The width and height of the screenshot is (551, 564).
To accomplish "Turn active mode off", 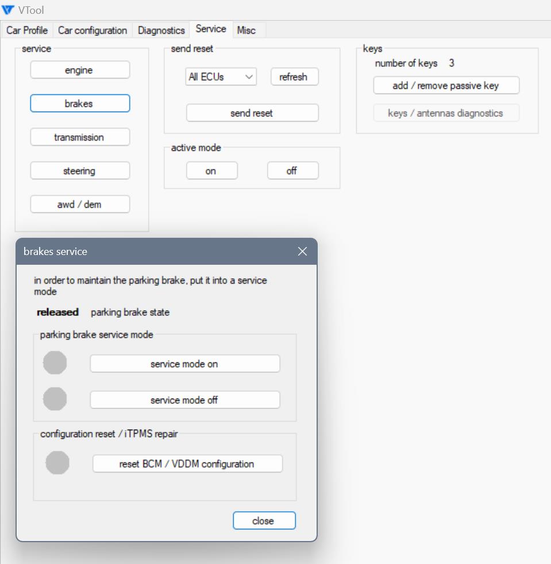I will (x=292, y=171).
